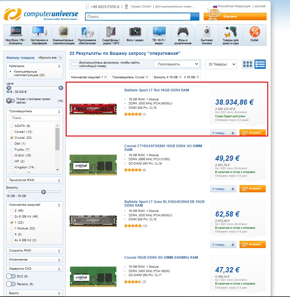The height and width of the screenshot is (297, 290).
Task: Uncheck the 1 (22) modules checkbox
Action: click(x=12, y=223)
